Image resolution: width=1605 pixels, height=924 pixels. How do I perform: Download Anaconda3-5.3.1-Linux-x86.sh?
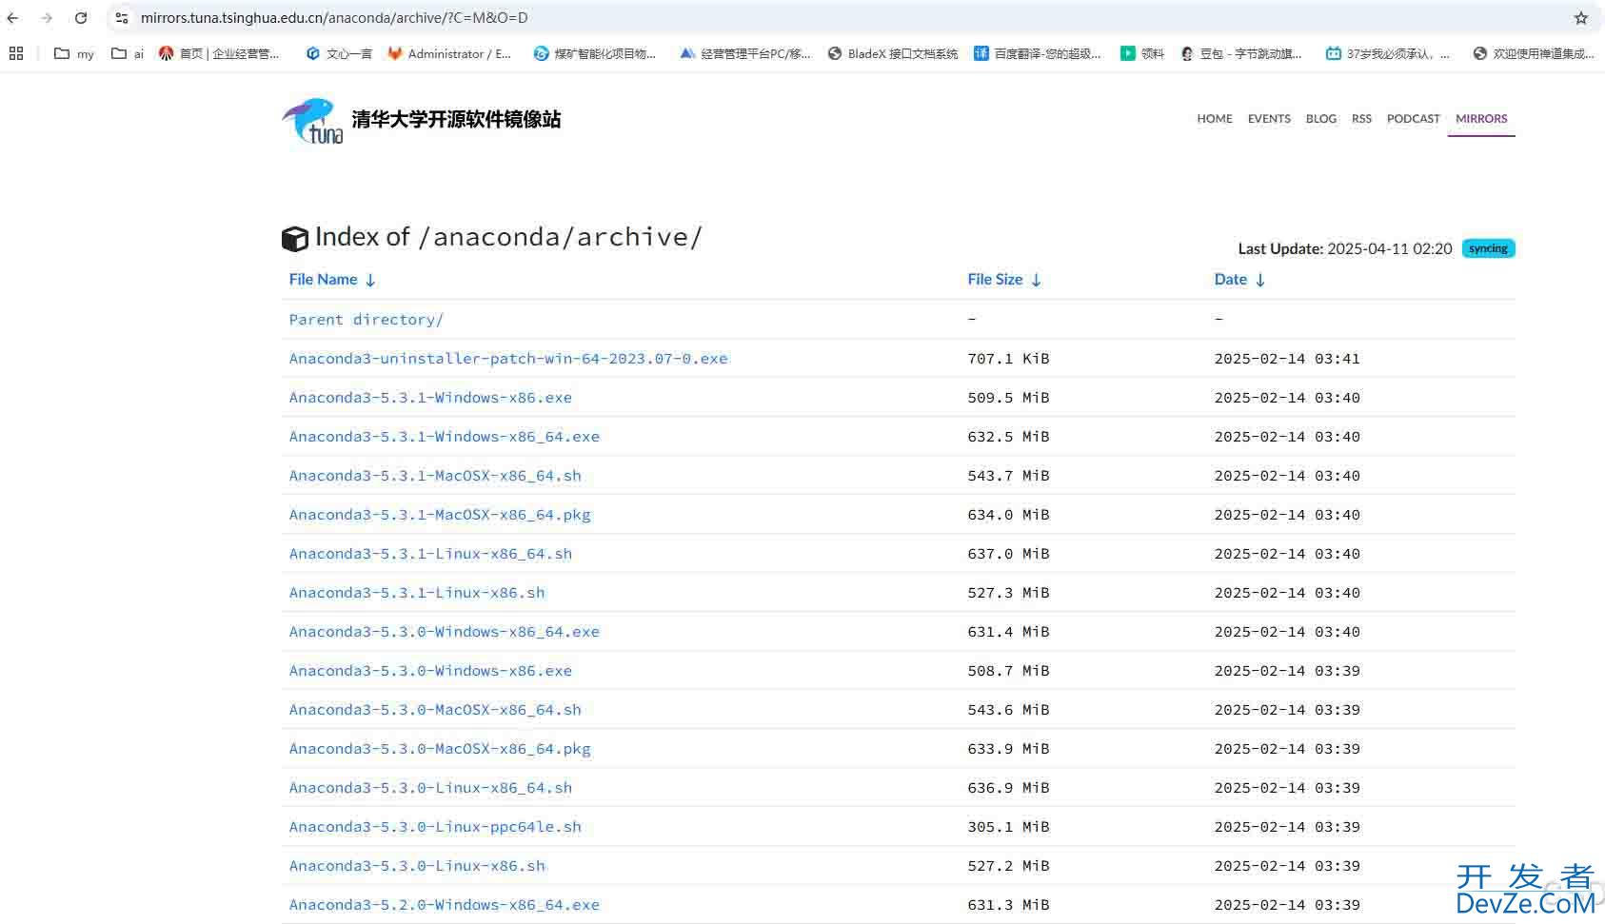417,593
